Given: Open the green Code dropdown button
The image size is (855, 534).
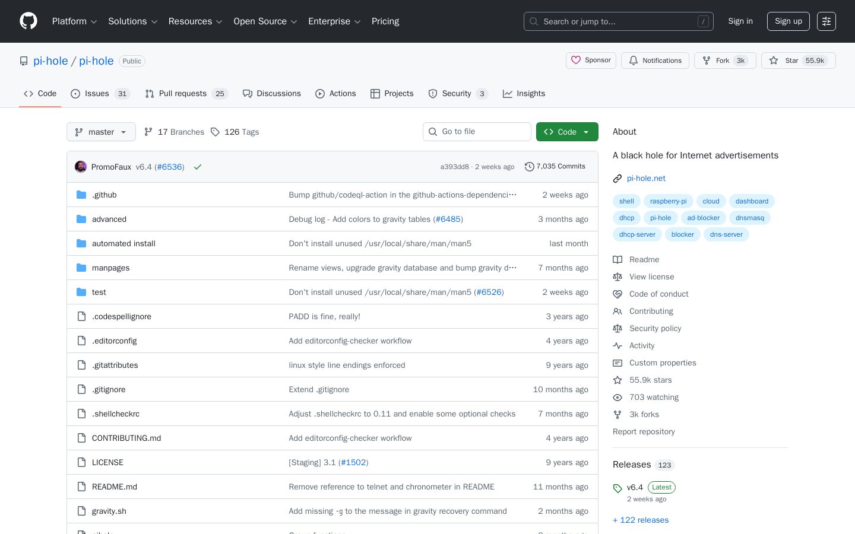Looking at the screenshot, I should click(567, 132).
